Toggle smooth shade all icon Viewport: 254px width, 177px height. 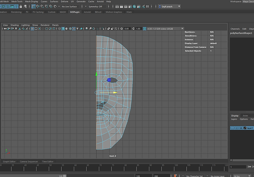tap(63, 29)
